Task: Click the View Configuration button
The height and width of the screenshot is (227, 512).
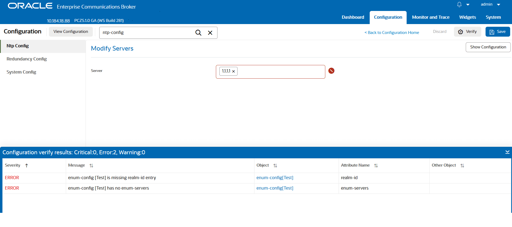Action: coord(71,32)
